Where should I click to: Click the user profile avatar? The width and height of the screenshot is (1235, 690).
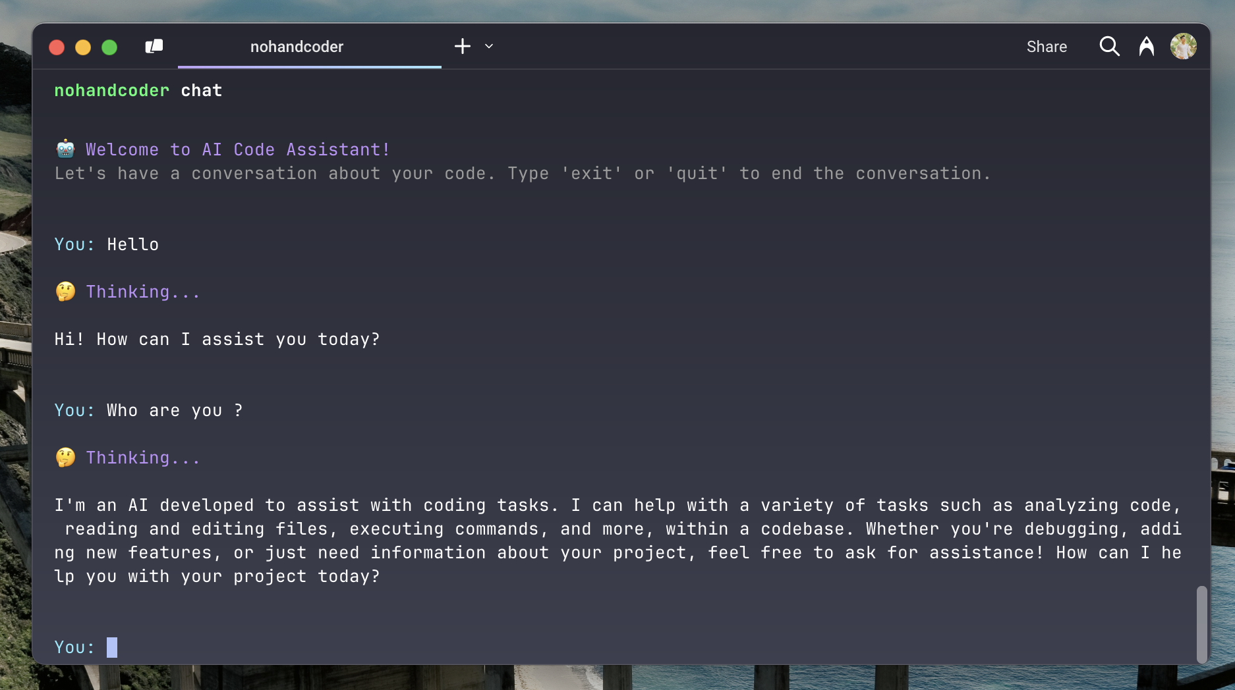point(1183,46)
